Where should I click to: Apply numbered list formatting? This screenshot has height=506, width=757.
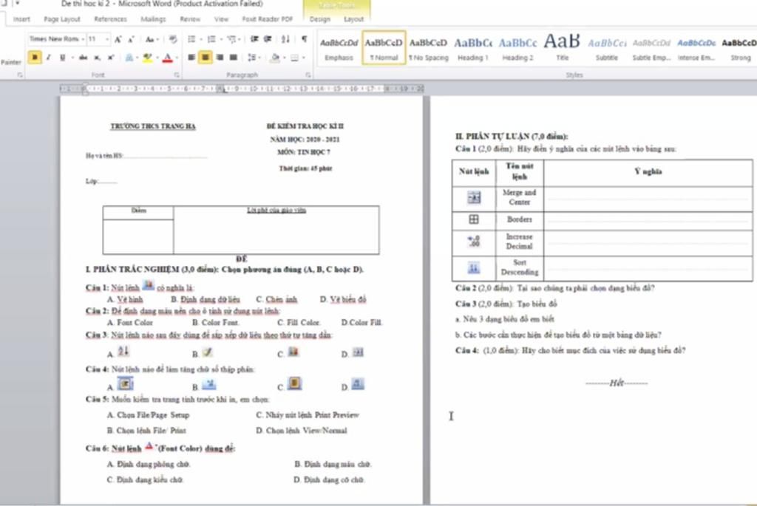click(211, 40)
